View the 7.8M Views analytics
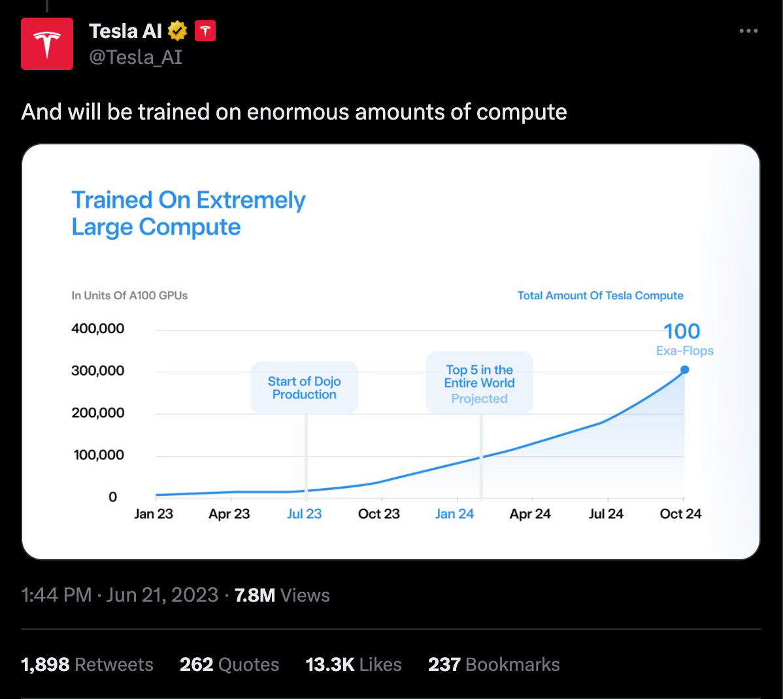Screen dimensions: 783x699 (x=282, y=595)
